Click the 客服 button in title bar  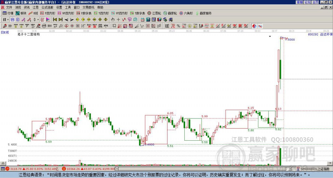click(x=300, y=2)
